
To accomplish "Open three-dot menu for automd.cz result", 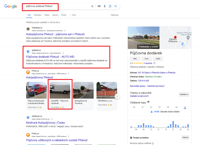I will pos(63,53).
